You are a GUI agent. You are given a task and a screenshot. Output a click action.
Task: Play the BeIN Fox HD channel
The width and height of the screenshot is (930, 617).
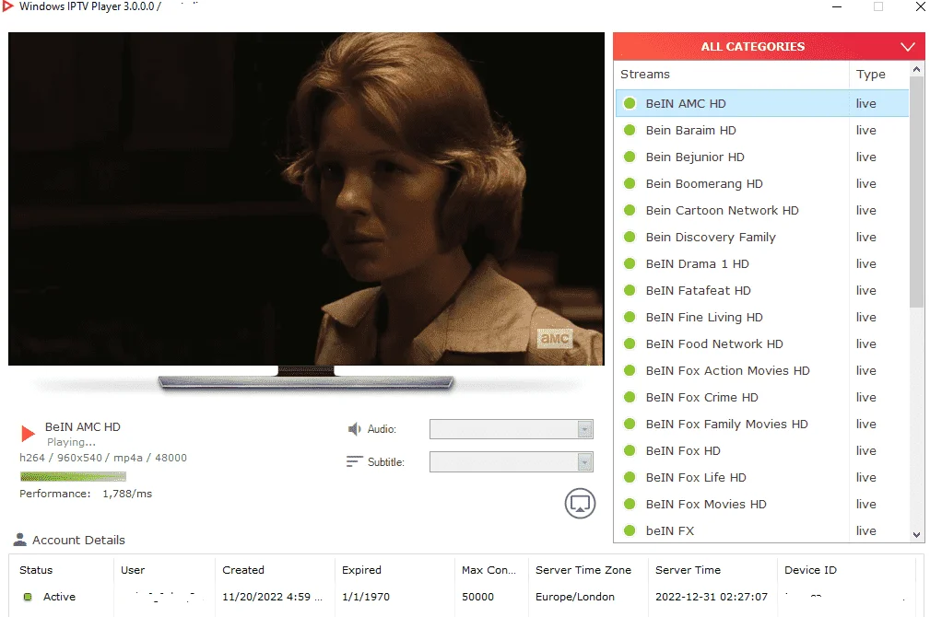(762, 450)
